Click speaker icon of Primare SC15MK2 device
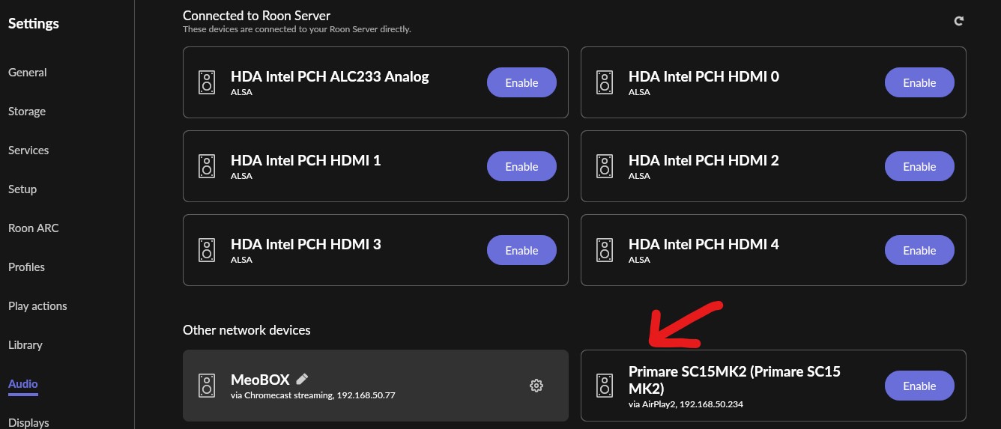 point(605,386)
